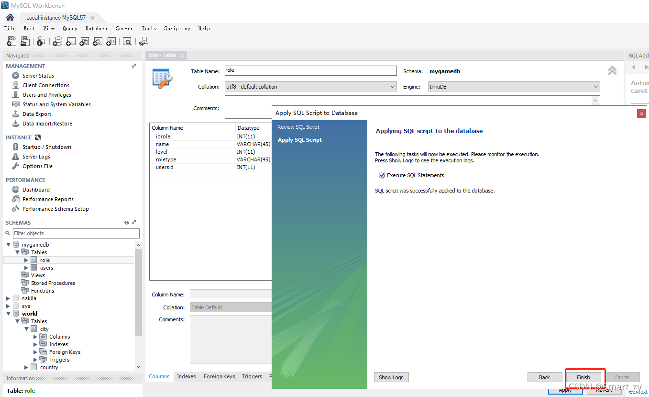Screen dimensions: 649x397
Task: Click the Back button in dialog
Action: click(x=544, y=377)
